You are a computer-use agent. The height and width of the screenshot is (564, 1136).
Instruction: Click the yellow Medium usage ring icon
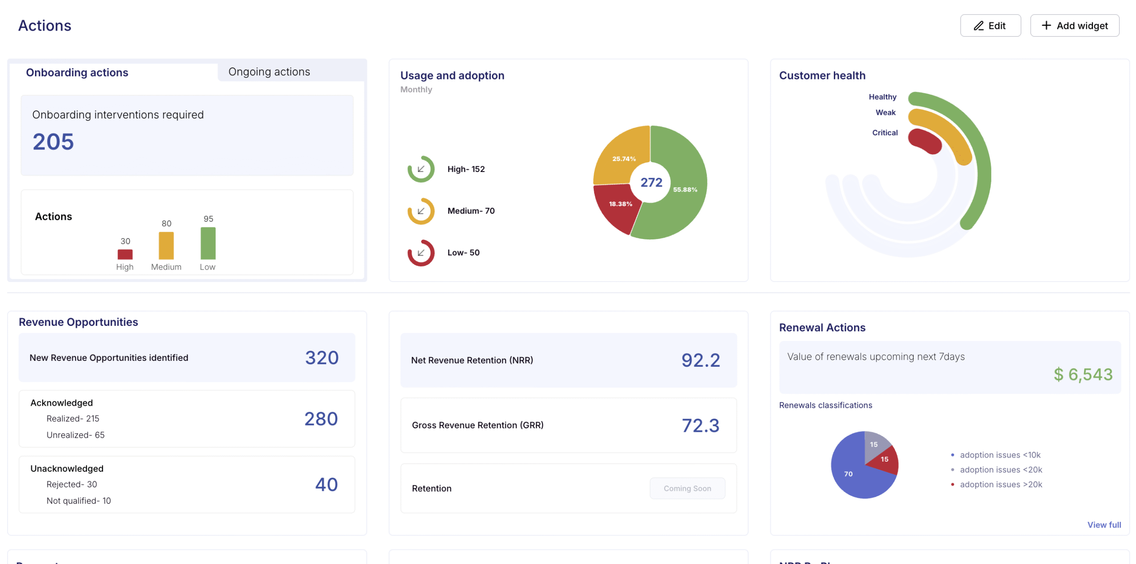[420, 211]
